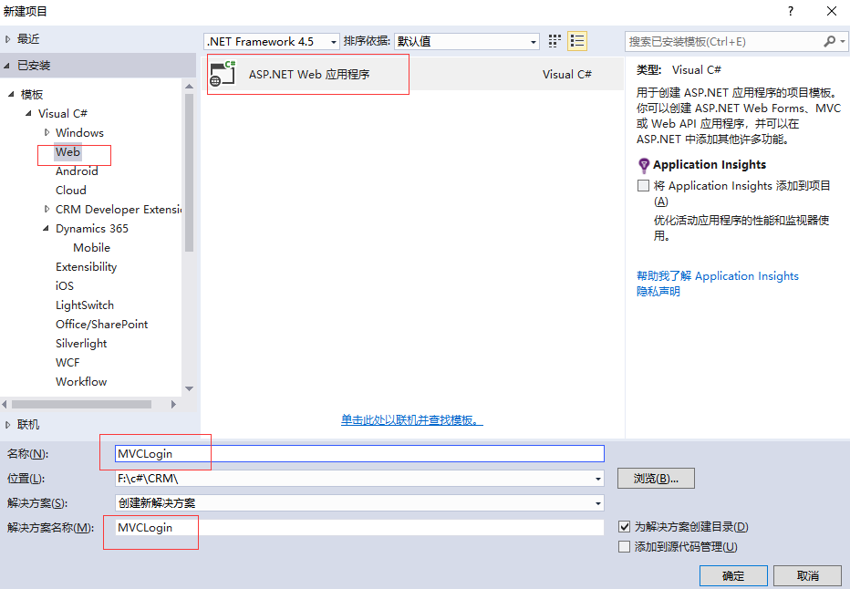The width and height of the screenshot is (850, 589).
Task: Collapse the 已安装 section
Action: coord(7,66)
